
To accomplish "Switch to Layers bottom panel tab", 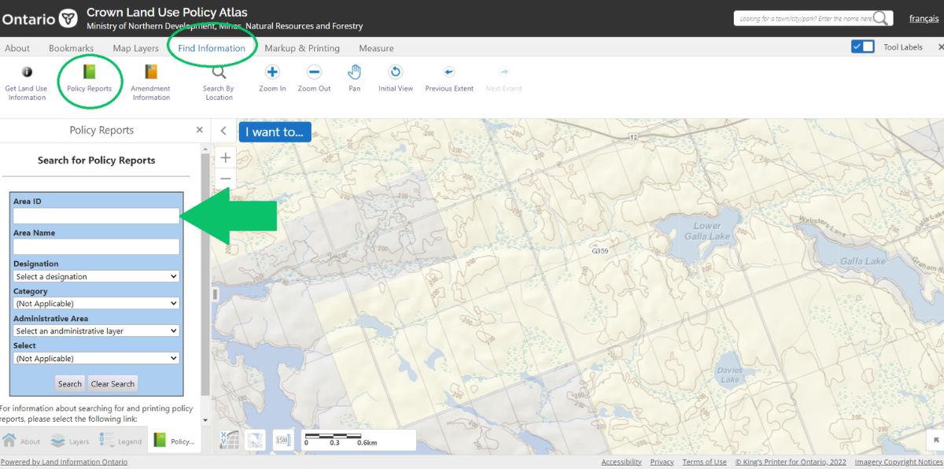I will [x=71, y=441].
